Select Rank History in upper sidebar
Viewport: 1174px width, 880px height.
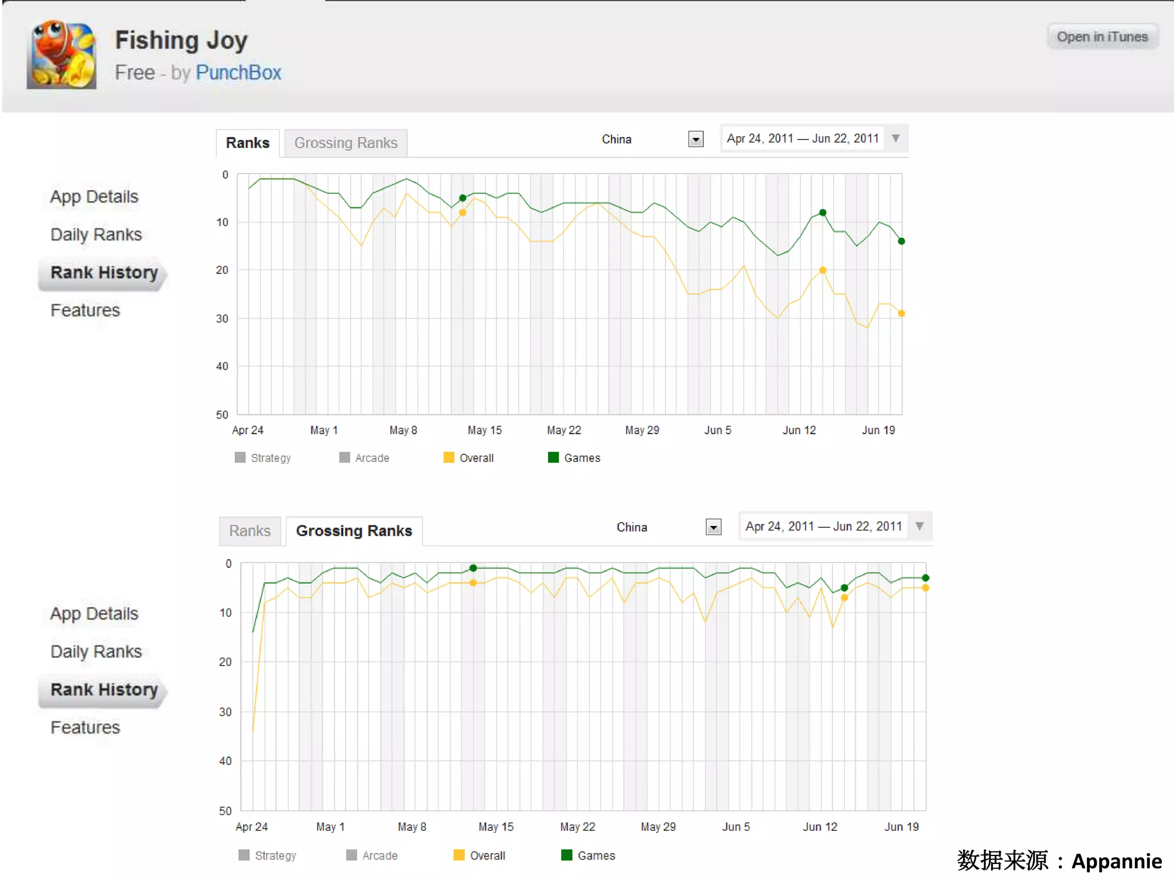point(104,273)
